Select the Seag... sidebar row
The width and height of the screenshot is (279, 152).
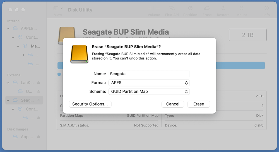point(24,100)
